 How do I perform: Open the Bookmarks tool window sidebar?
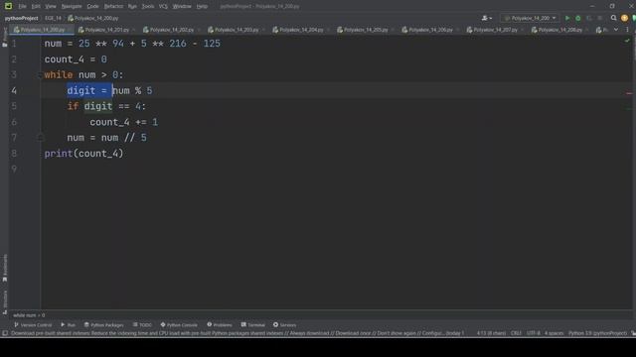[4, 268]
